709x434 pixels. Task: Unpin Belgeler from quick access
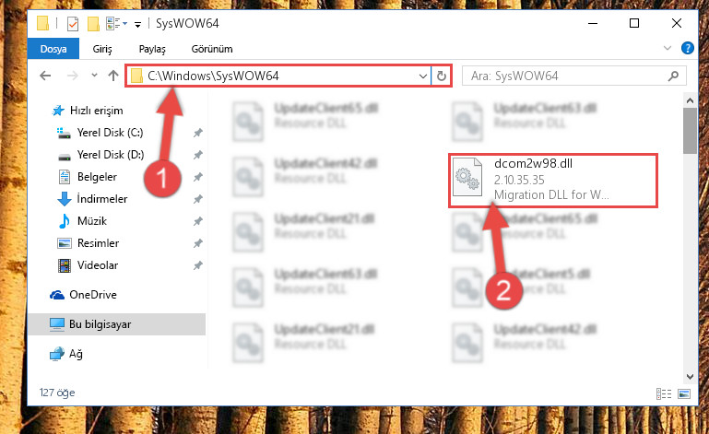tap(197, 177)
